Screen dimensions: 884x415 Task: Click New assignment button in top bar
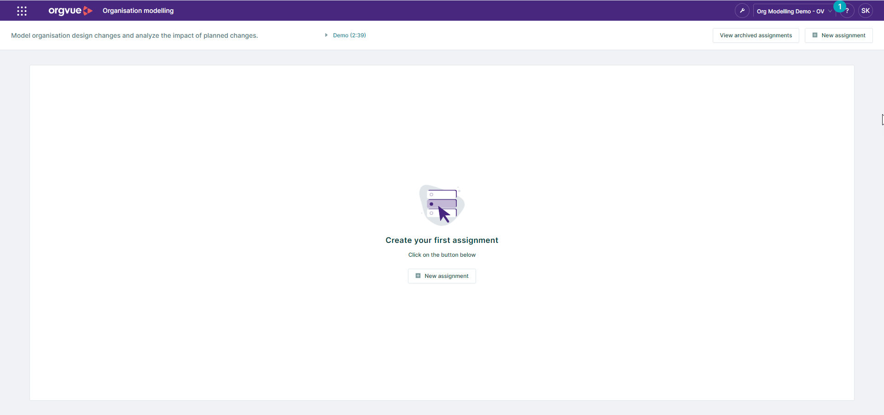tap(838, 35)
